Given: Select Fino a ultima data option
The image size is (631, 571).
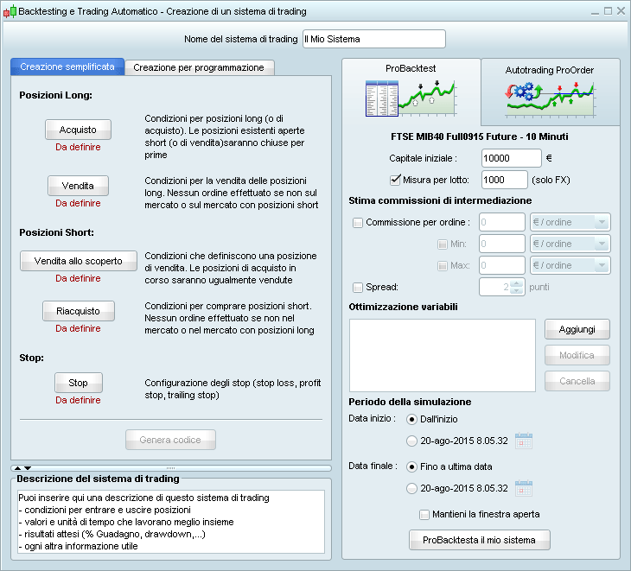Looking at the screenshot, I should (411, 466).
